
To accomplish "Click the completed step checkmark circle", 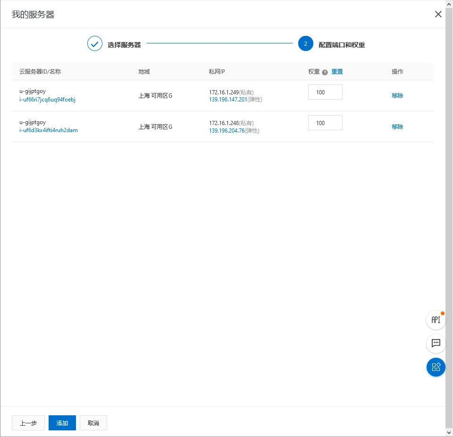I will click(95, 43).
